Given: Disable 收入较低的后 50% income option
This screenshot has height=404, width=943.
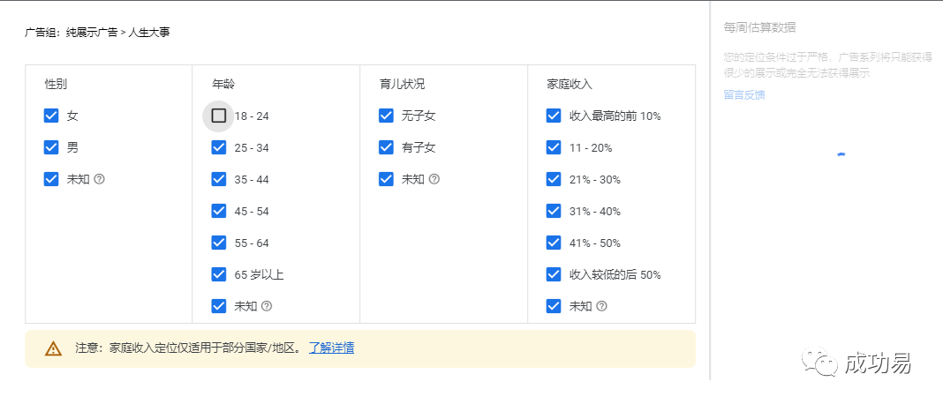Looking at the screenshot, I should pyautogui.click(x=554, y=274).
